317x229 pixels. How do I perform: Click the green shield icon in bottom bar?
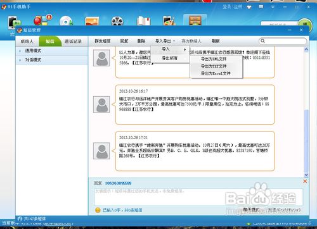tap(249, 223)
